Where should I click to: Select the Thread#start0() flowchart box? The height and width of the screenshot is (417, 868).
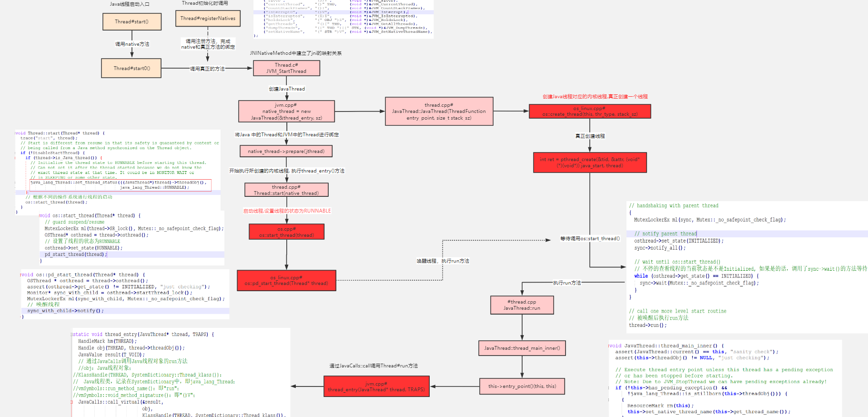click(132, 68)
